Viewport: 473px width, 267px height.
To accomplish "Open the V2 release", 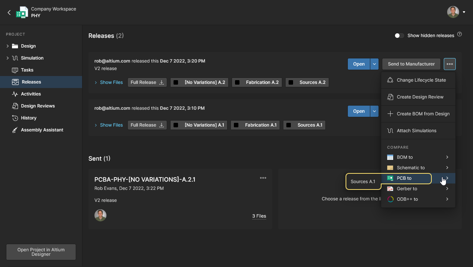I will (x=359, y=64).
